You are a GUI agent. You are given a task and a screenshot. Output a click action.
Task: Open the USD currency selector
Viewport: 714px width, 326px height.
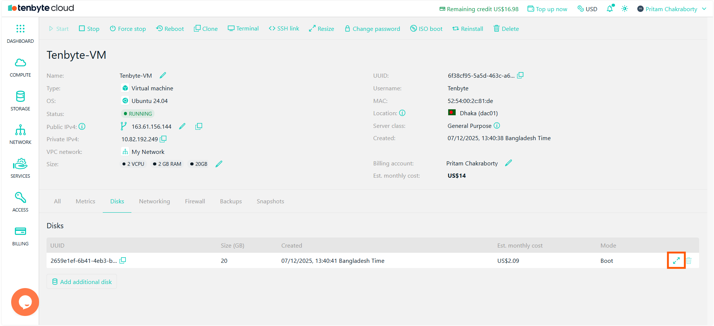587,9
